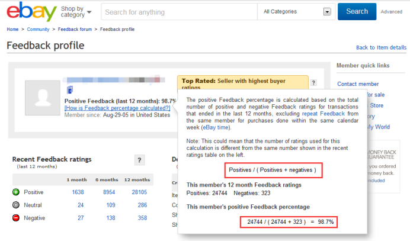Go to Home breadcrumb
Image resolution: width=410 pixels, height=241 pixels.
[x=12, y=28]
